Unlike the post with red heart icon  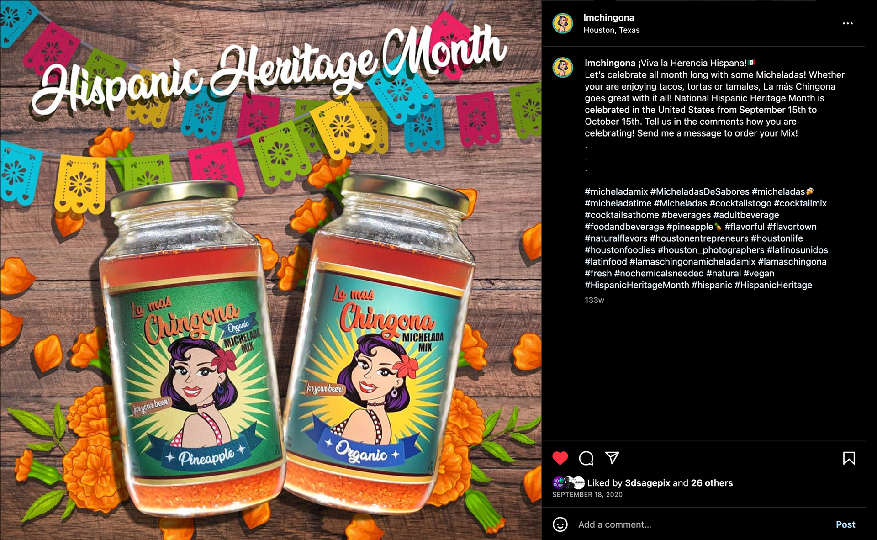(560, 458)
